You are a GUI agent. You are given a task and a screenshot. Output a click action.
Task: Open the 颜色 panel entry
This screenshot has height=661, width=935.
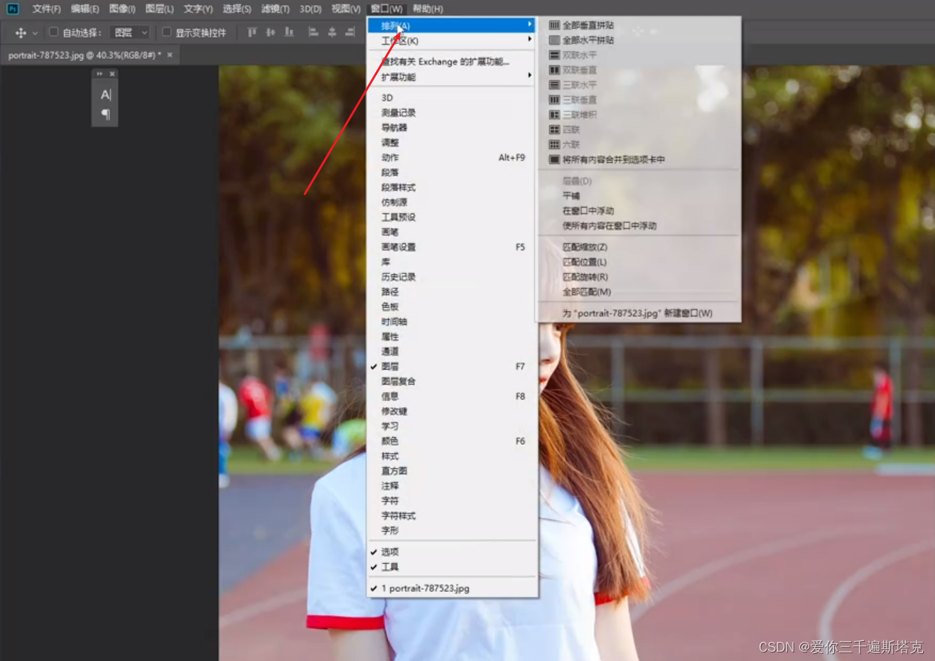(452, 441)
